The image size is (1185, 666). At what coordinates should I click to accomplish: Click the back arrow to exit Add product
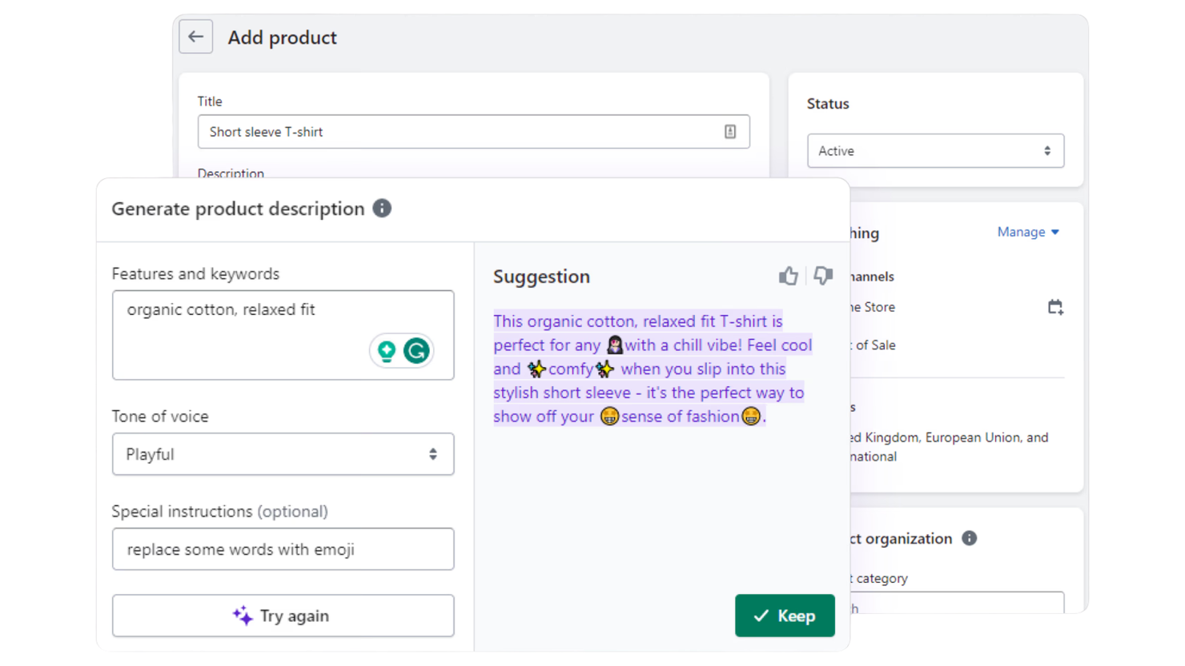point(195,37)
